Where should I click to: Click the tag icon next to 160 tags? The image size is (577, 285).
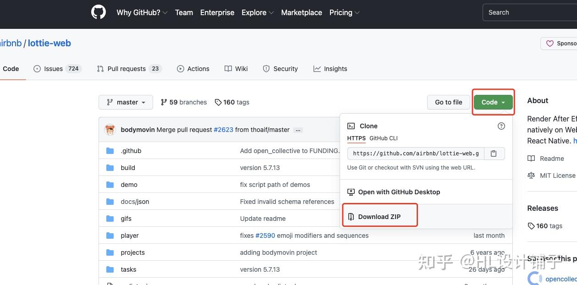pos(218,102)
